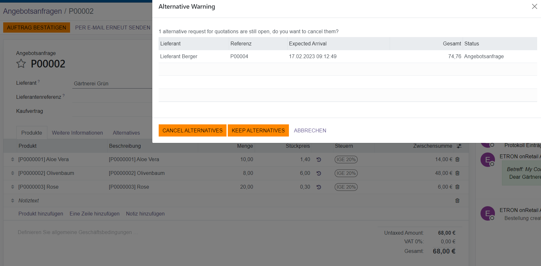Click the reset price icon for Olivenbaum
Screen dimensions: 541x266
point(319,173)
